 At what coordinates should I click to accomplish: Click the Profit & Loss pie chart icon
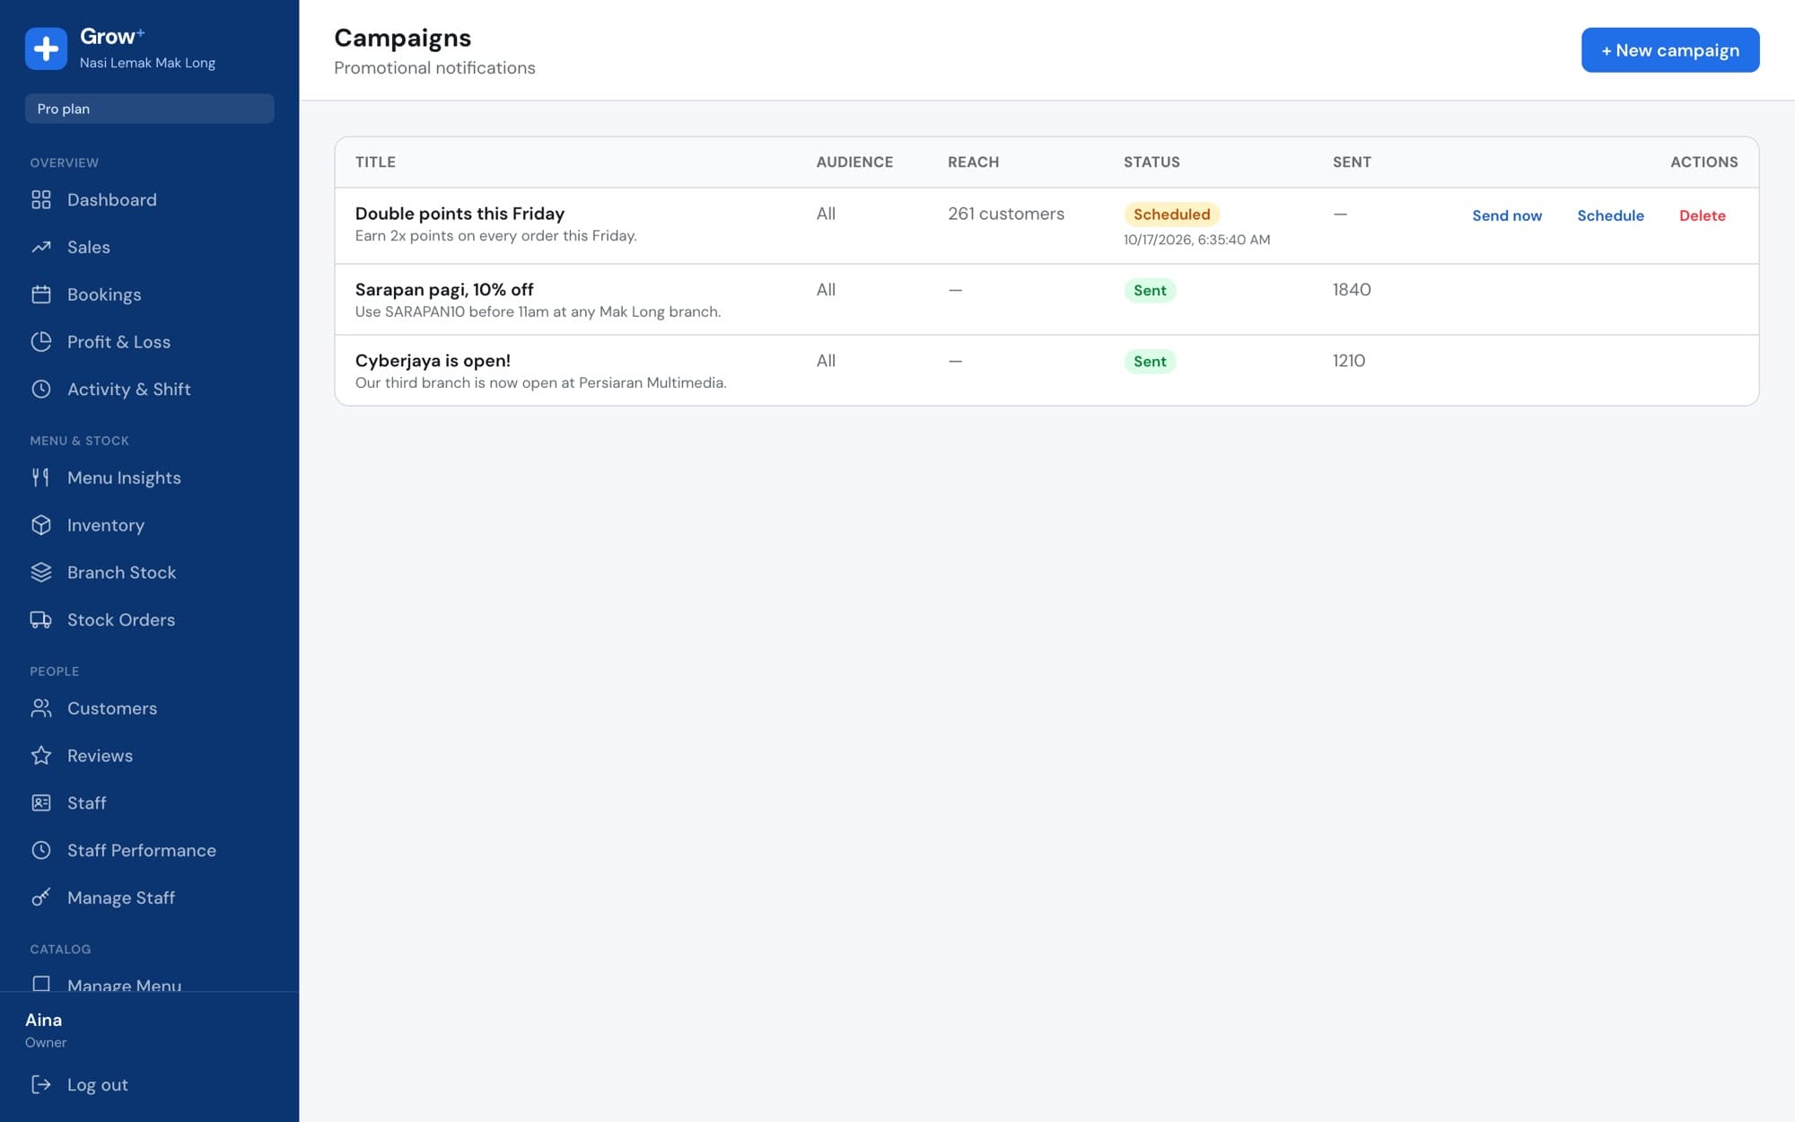point(41,342)
